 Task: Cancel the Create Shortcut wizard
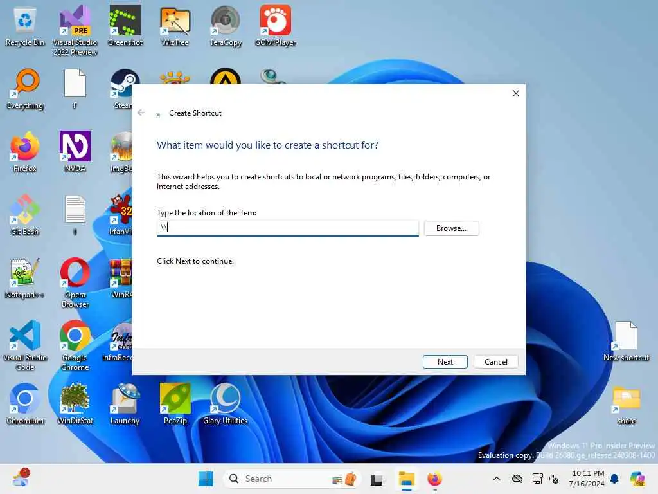(x=495, y=361)
